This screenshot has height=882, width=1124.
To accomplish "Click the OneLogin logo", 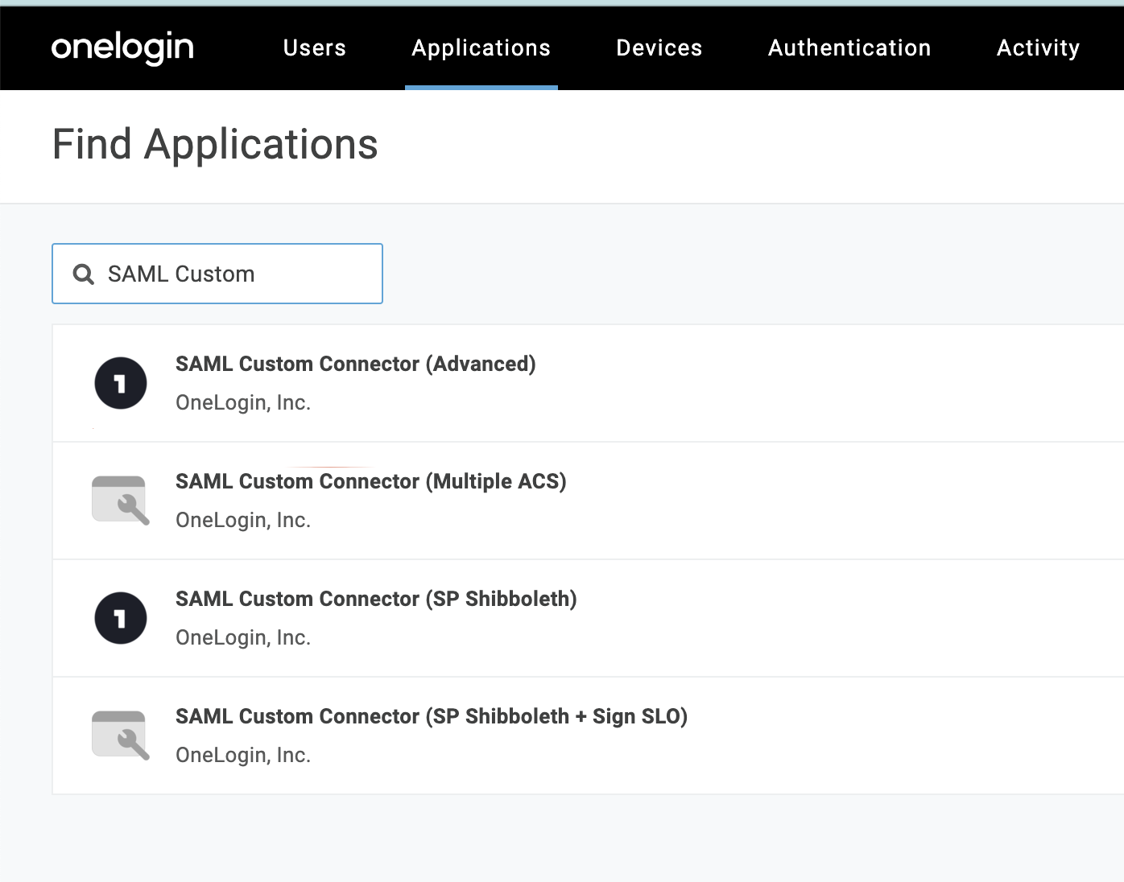I will tap(122, 47).
